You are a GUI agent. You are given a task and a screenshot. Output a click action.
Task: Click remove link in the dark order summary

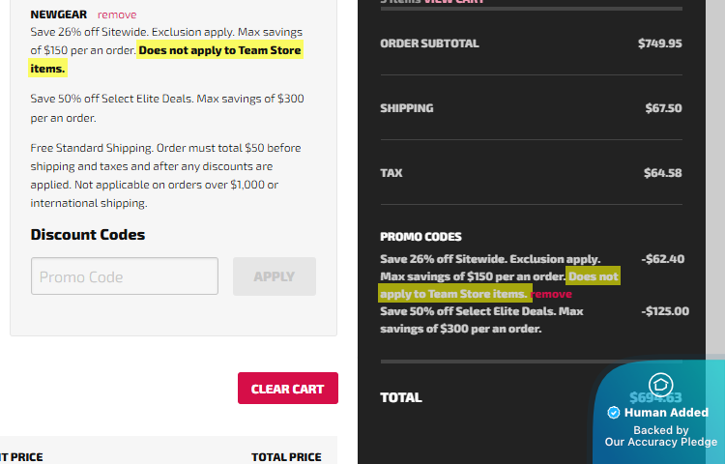point(552,294)
